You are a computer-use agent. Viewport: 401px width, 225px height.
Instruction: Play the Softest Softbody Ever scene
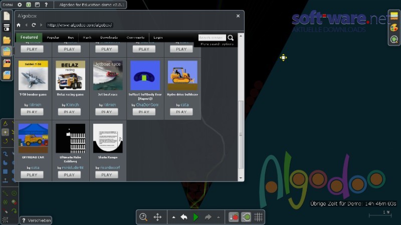(144, 112)
